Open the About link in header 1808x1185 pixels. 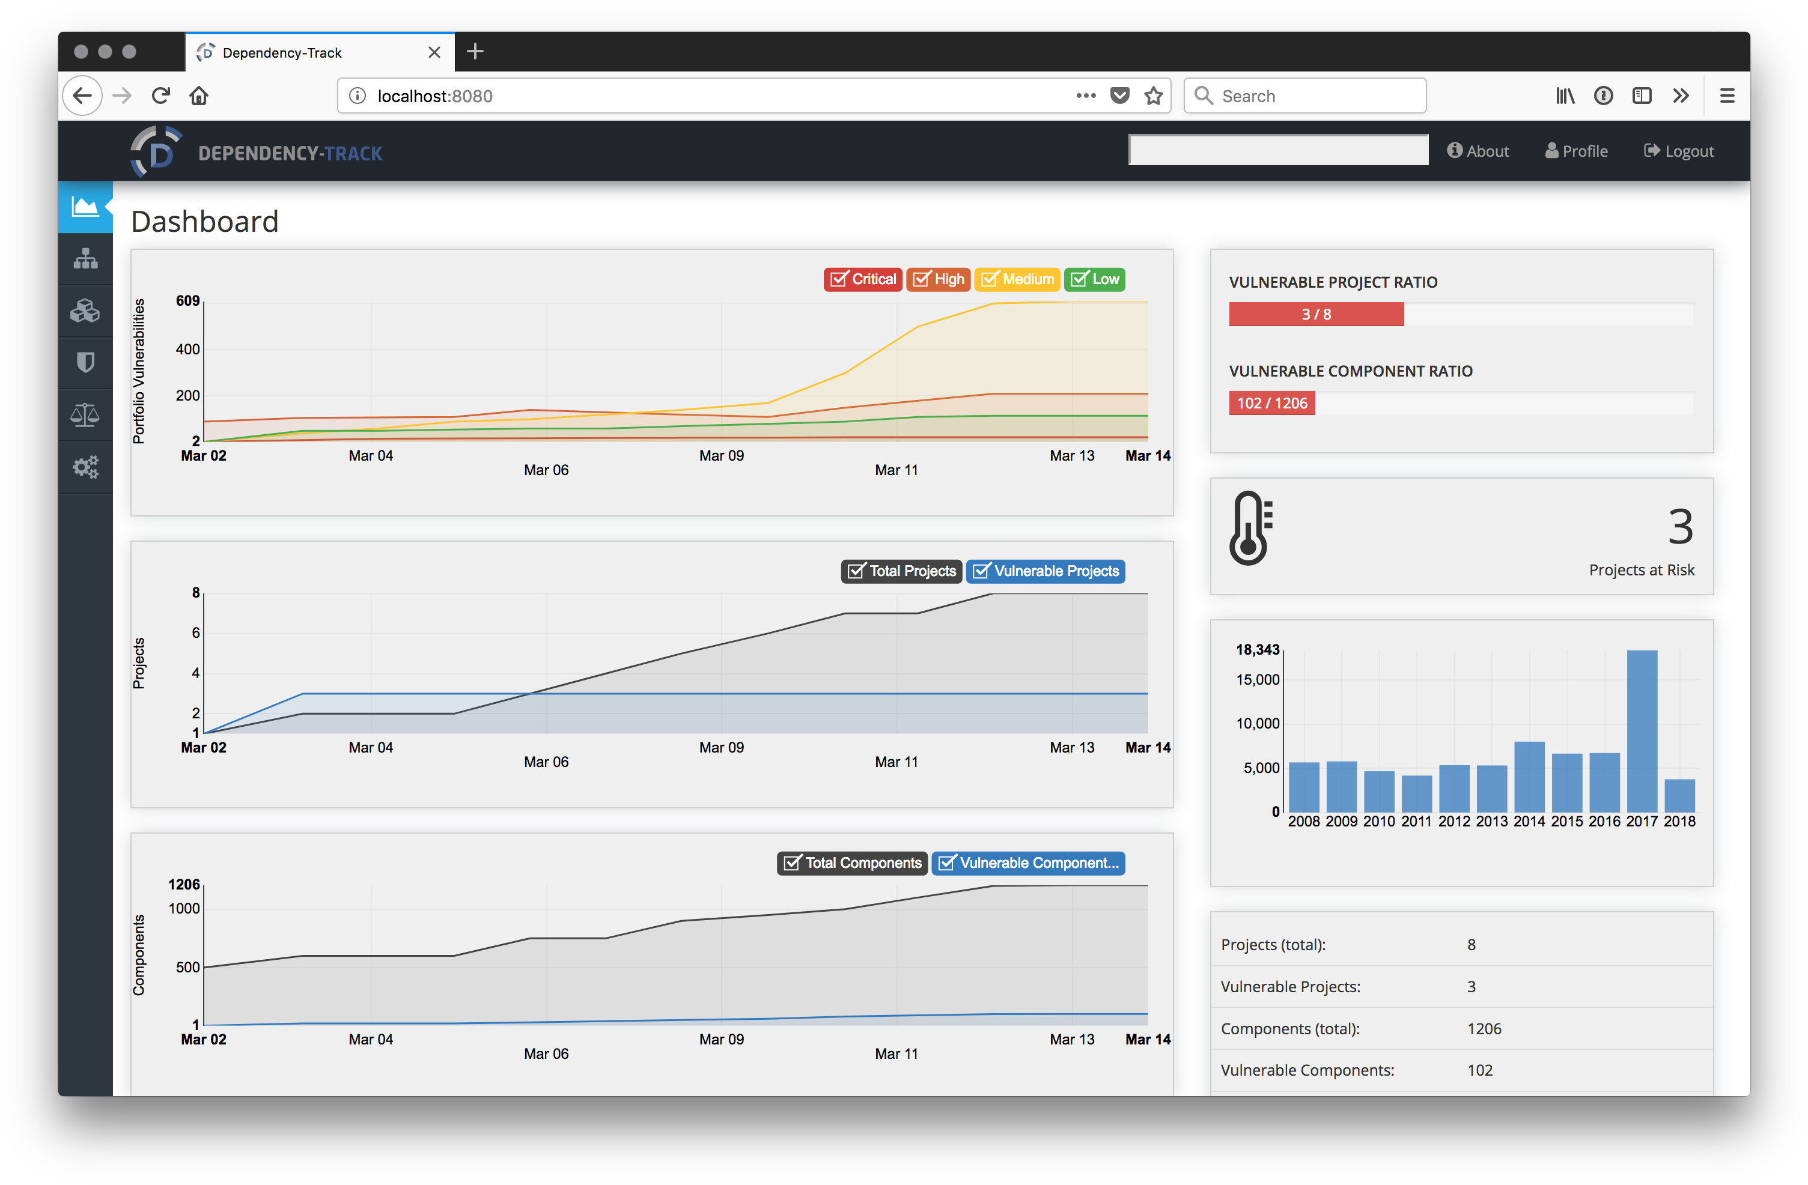click(1478, 151)
